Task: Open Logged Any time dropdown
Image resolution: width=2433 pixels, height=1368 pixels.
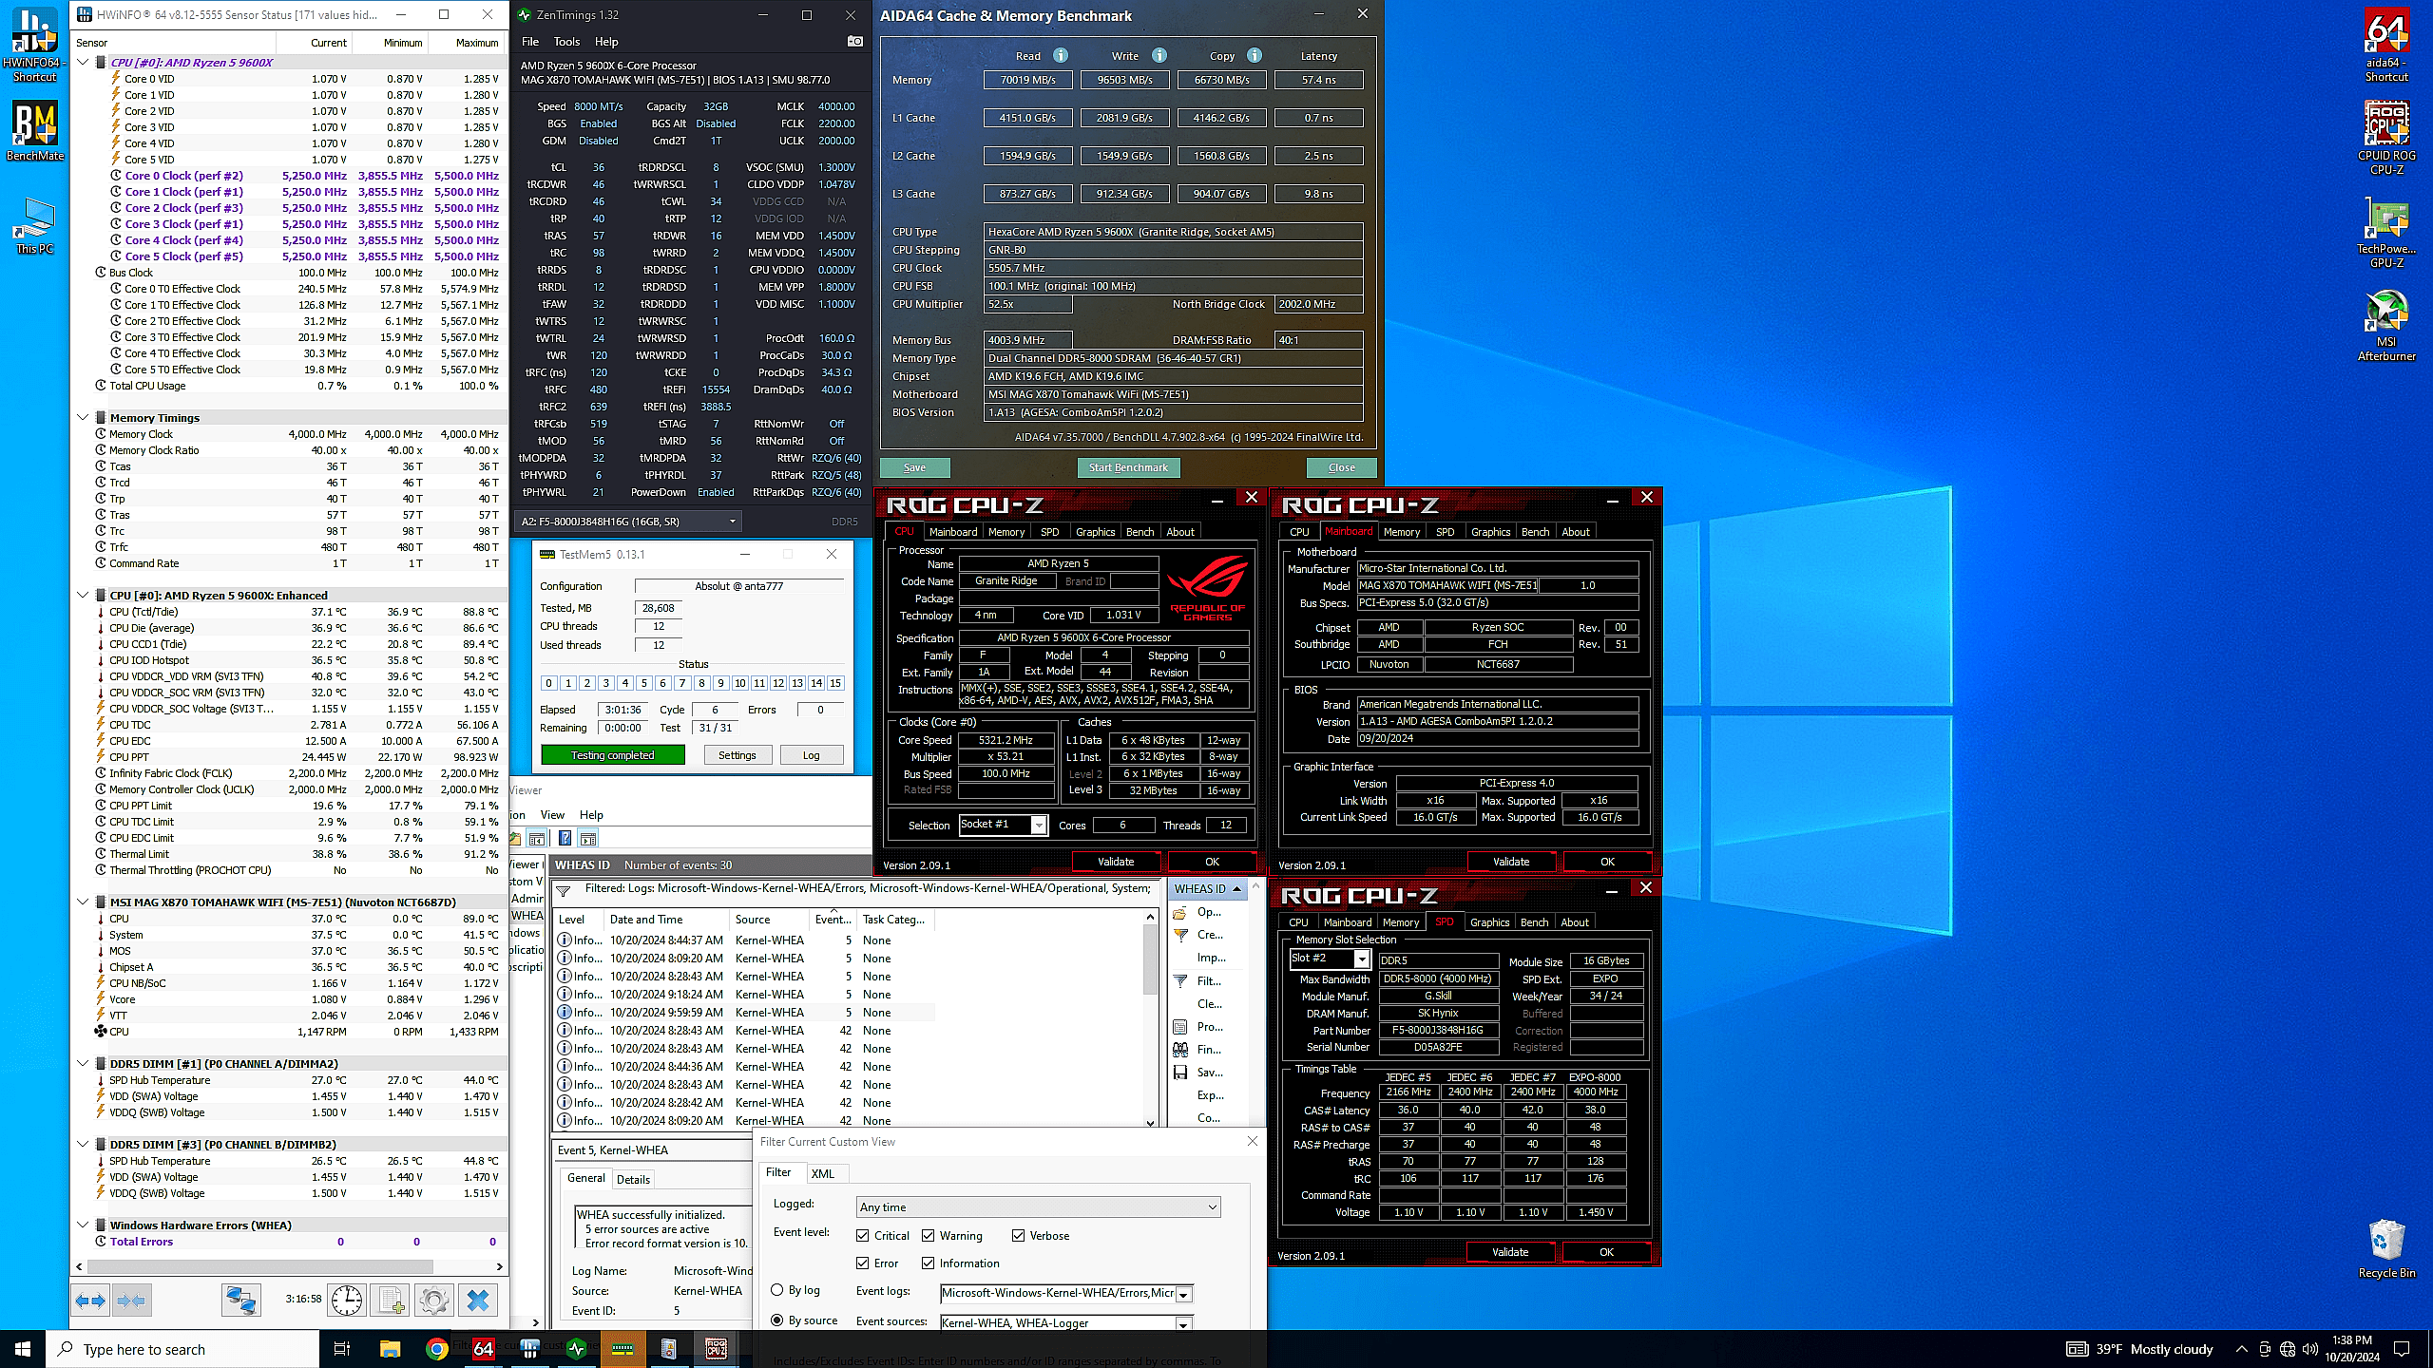Action: (1039, 1207)
